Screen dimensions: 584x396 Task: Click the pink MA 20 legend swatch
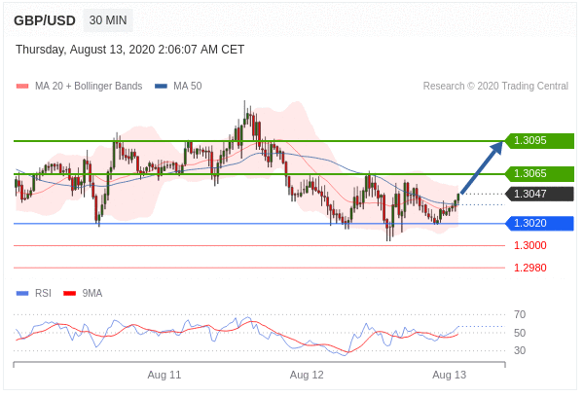pyautogui.click(x=22, y=87)
